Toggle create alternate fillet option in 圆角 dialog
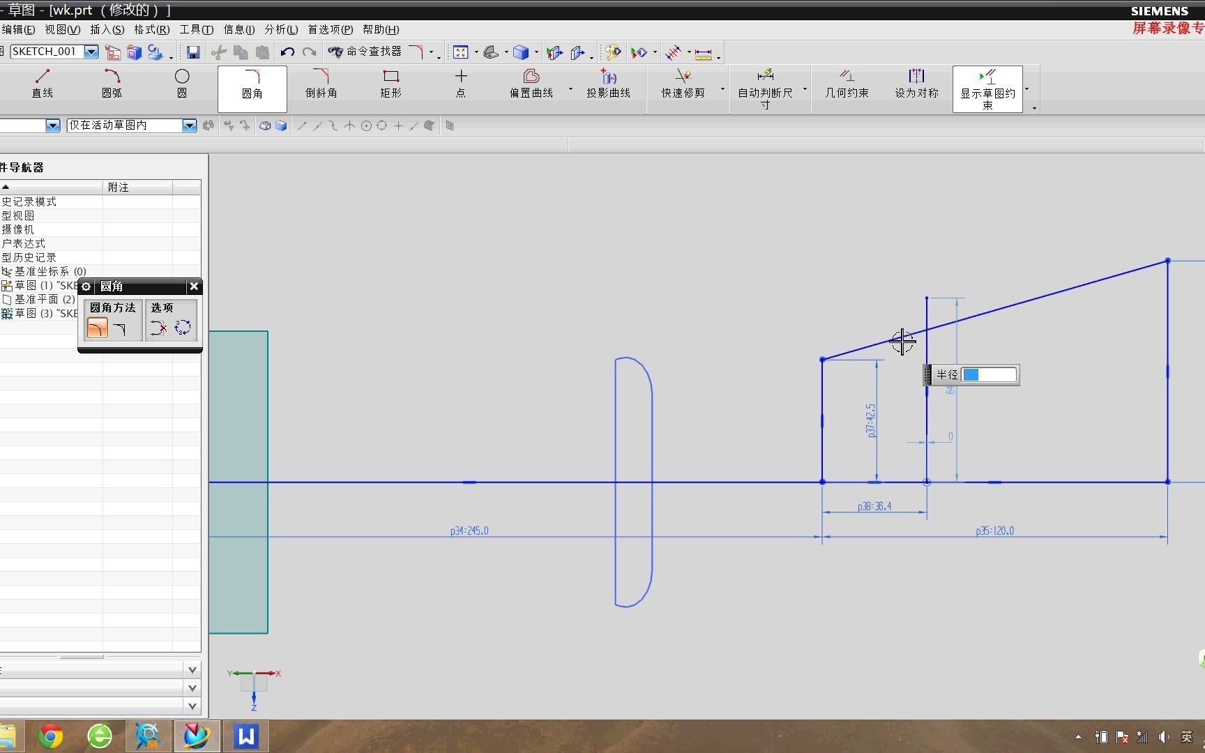 [x=183, y=328]
